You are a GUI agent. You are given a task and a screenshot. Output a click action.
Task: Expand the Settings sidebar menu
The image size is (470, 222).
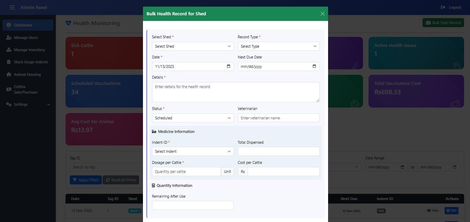click(28, 104)
